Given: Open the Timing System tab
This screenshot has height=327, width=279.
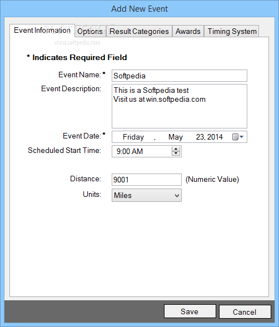Looking at the screenshot, I should [x=232, y=31].
